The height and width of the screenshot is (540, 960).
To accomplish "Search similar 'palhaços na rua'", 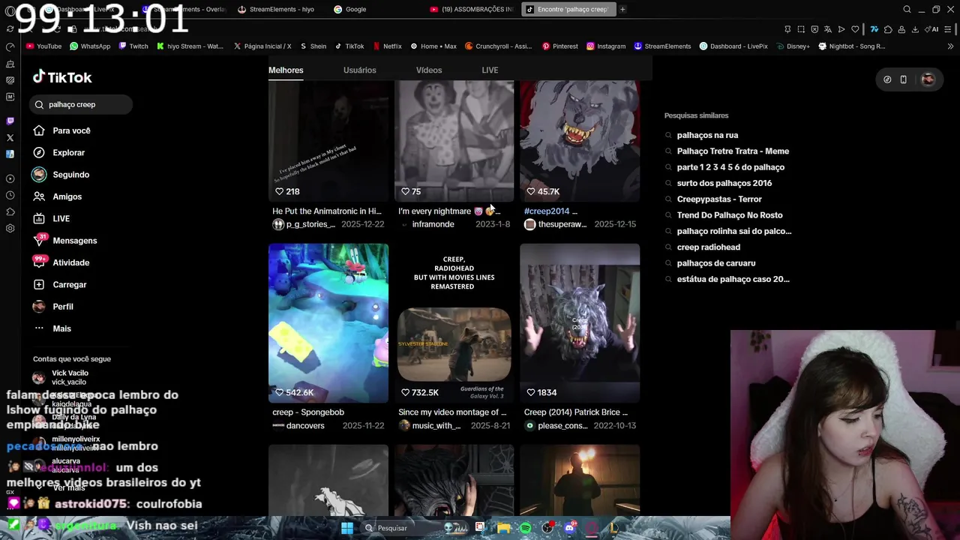I will [707, 135].
